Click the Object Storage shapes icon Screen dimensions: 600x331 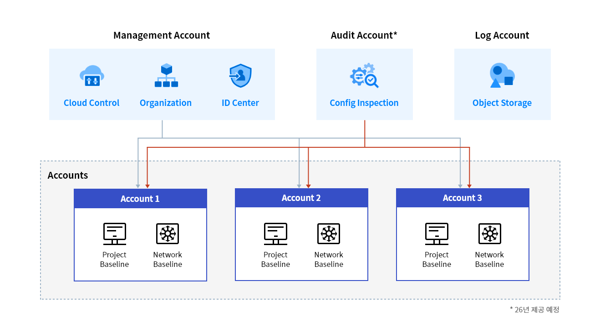[502, 75]
